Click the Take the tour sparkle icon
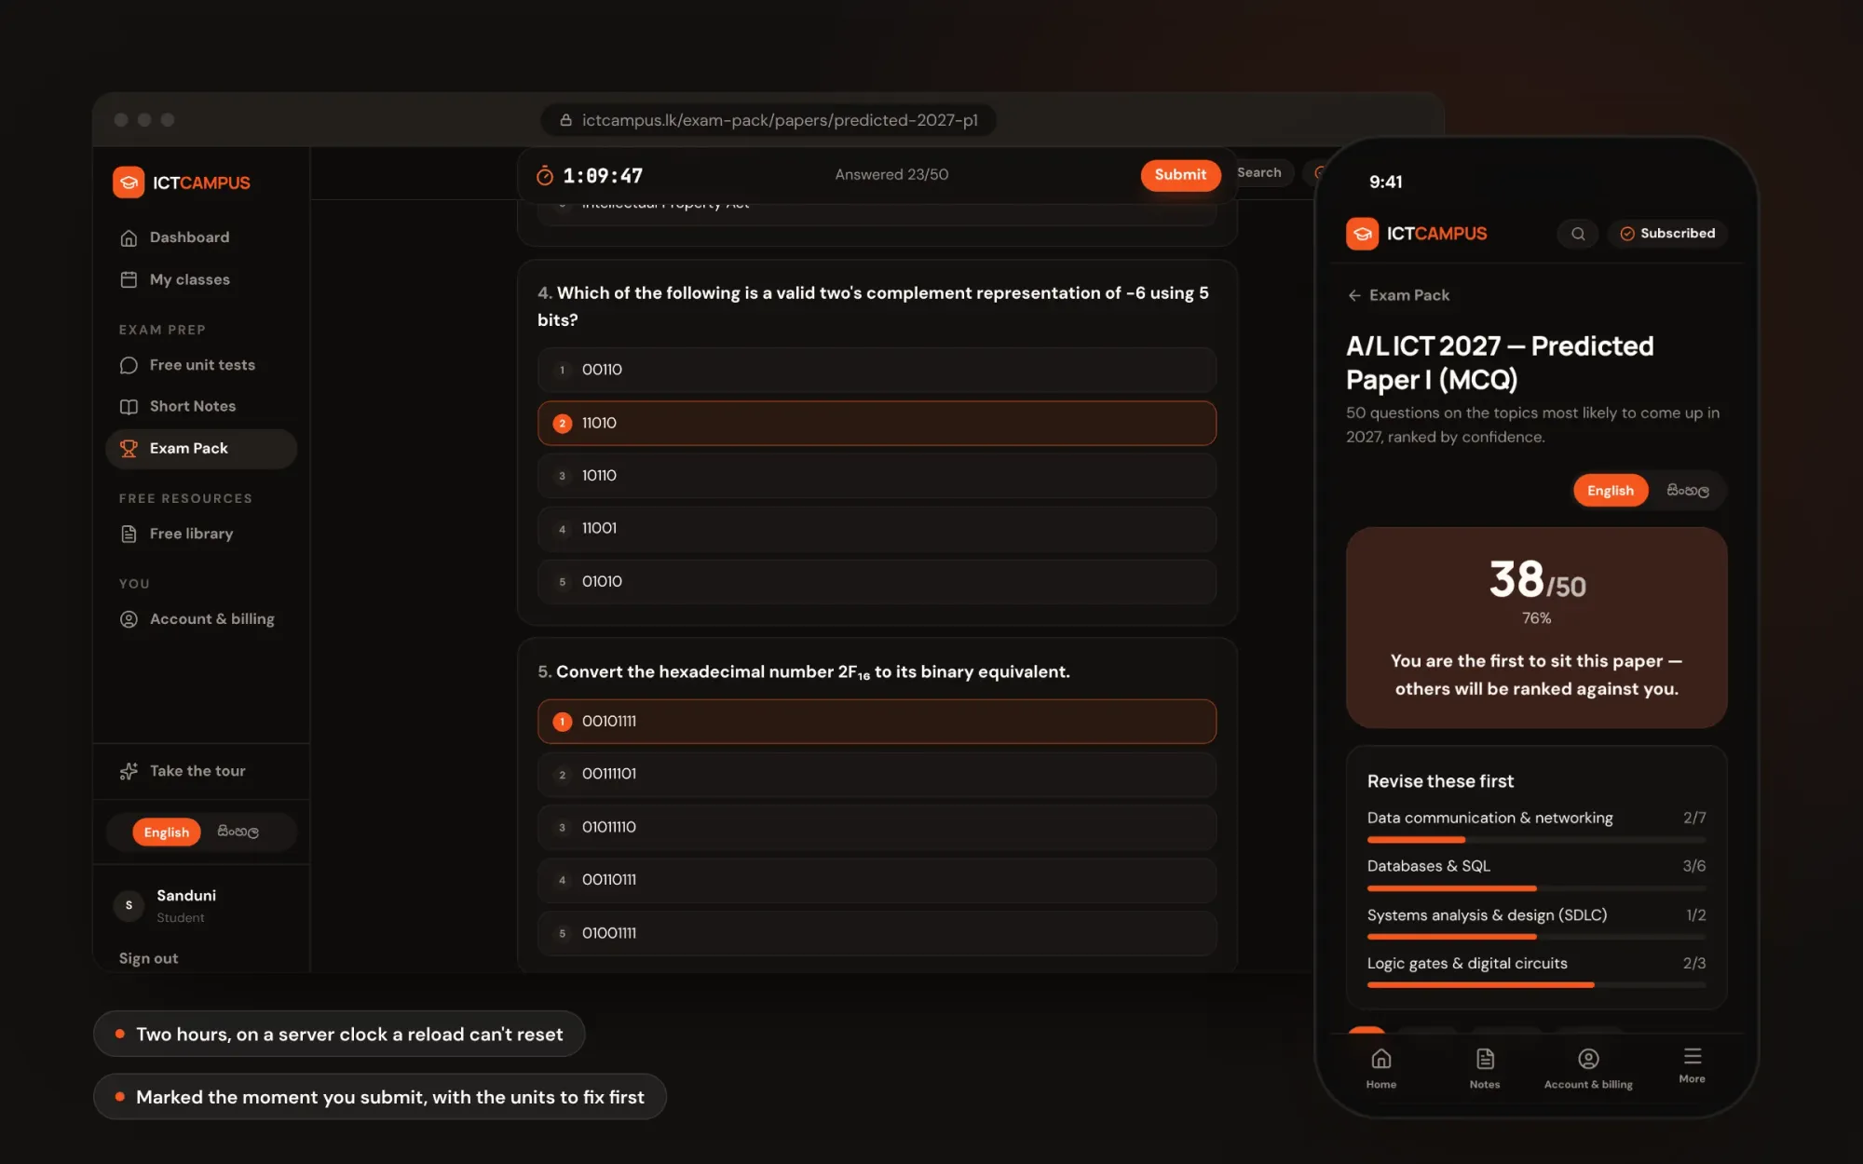This screenshot has width=1863, height=1164. tap(129, 771)
